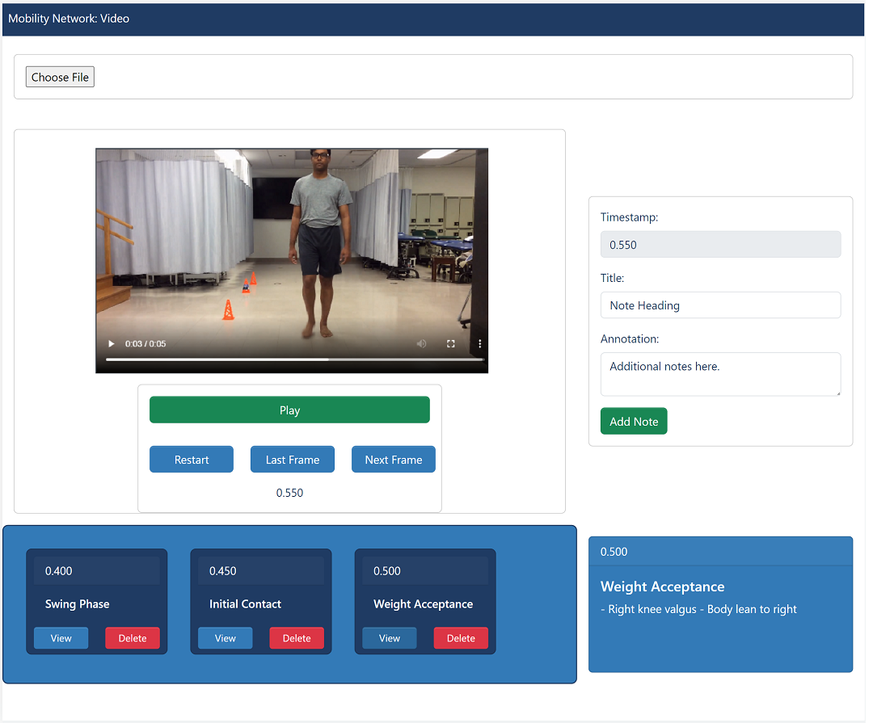Click the Title input field
The image size is (873, 723).
tap(720, 305)
